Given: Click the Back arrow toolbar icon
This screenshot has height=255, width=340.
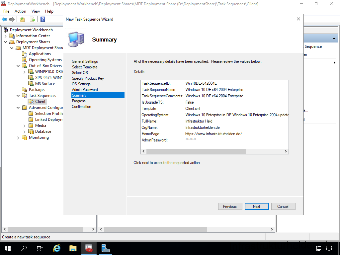Looking at the screenshot, I should [4, 19].
